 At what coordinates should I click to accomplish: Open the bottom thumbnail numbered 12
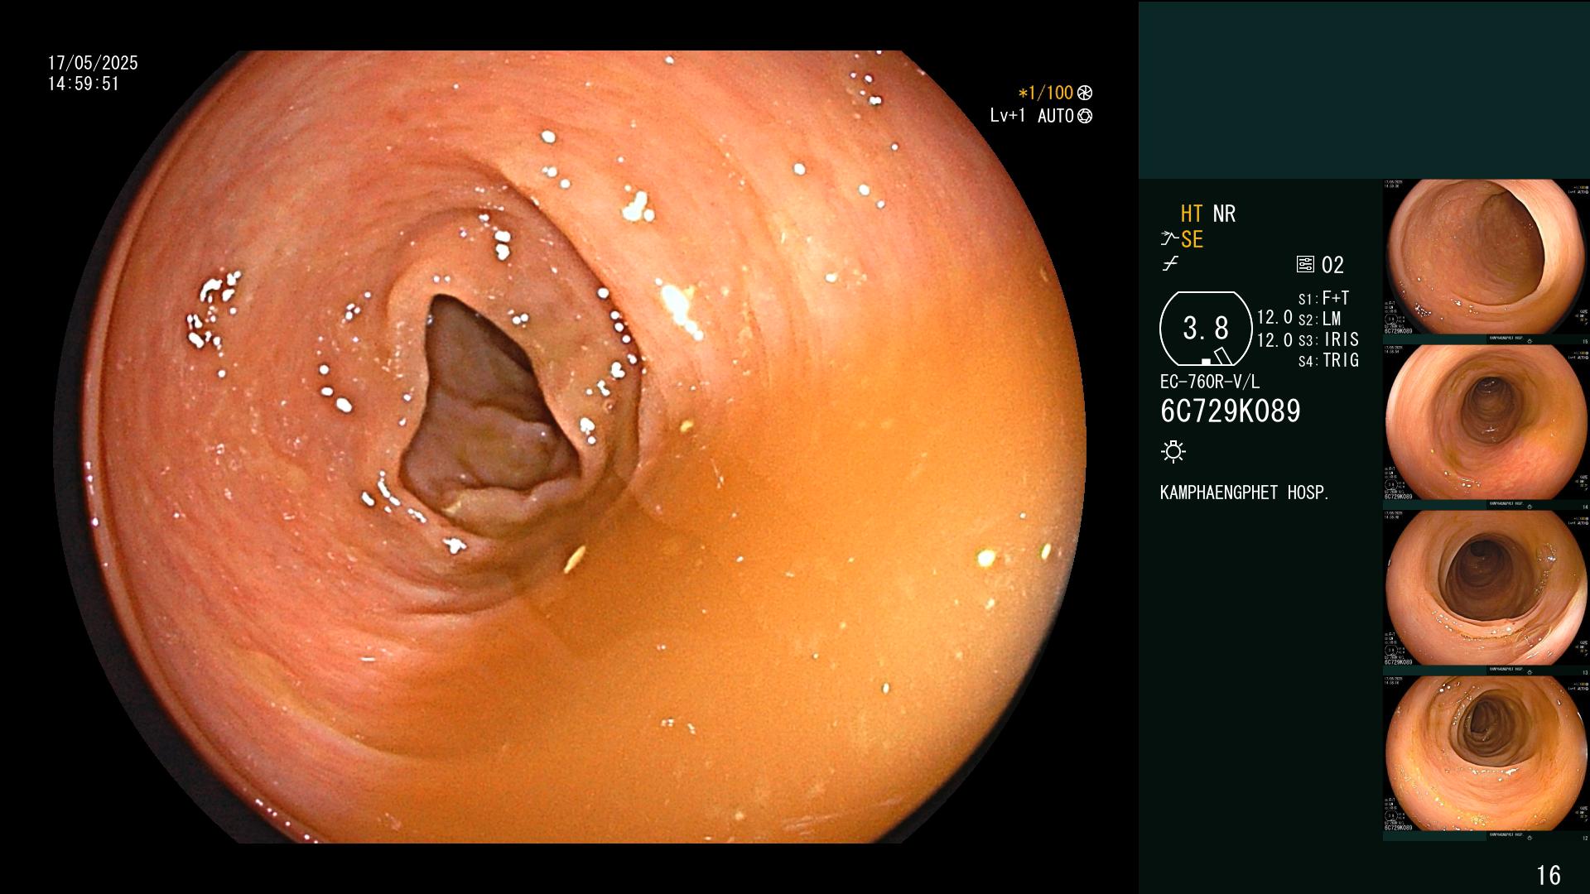1486,758
